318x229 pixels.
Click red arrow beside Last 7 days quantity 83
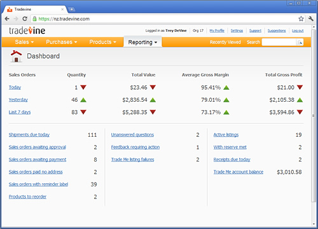83,112
